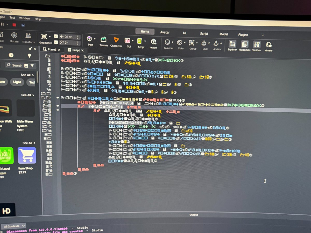
Task: Click See All above Main Menu System
Action: [x=28, y=95]
